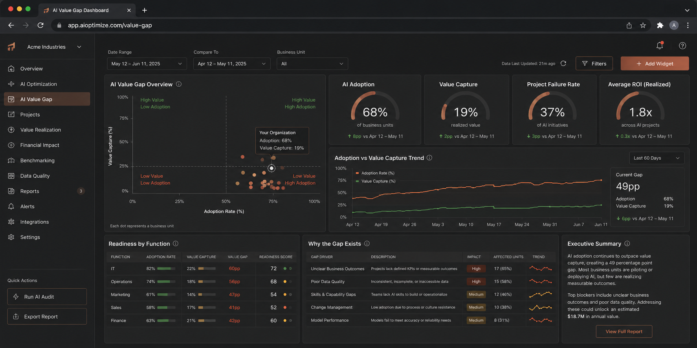The image size is (697, 348).
Task: Open the browser profile avatar A
Action: (x=674, y=25)
